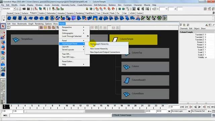Screen dimensions: 215x121
Task: Click the checkered UV shelf icon
Action: point(143,18)
